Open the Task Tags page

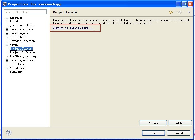[x=17, y=64]
